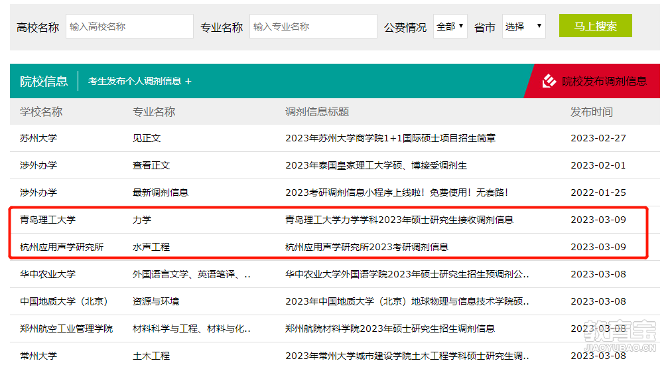Click major cell 土木工程
The width and height of the screenshot is (670, 367).
point(151,356)
